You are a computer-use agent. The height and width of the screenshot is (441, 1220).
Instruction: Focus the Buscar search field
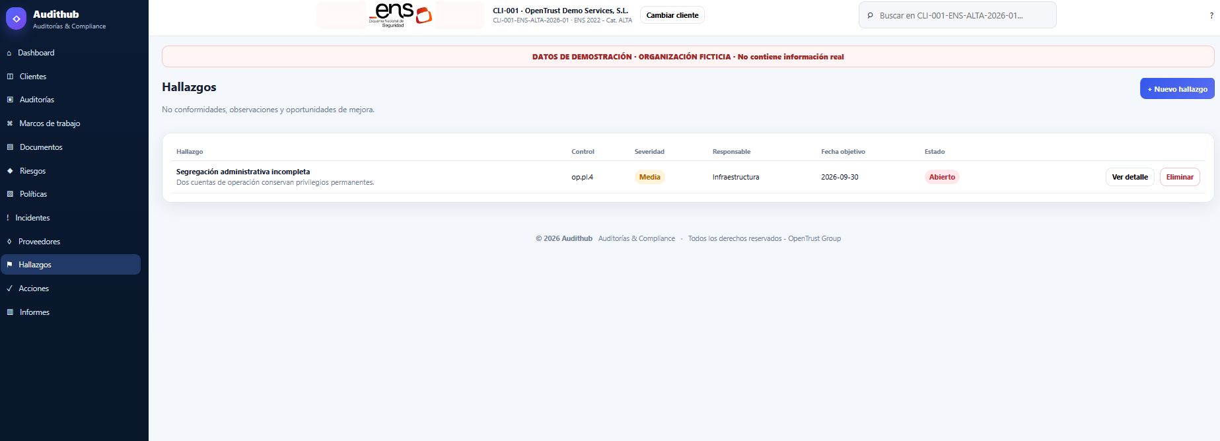point(958,15)
